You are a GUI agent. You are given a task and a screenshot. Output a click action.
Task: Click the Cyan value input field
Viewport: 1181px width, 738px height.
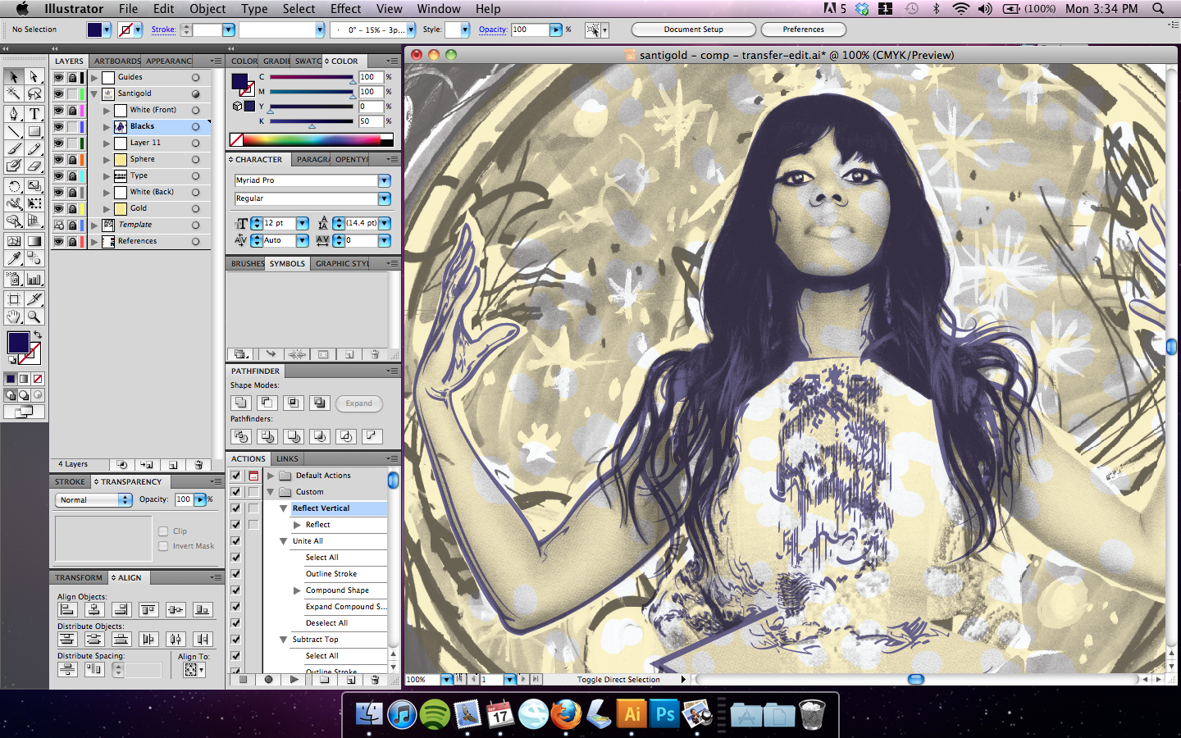coord(371,77)
